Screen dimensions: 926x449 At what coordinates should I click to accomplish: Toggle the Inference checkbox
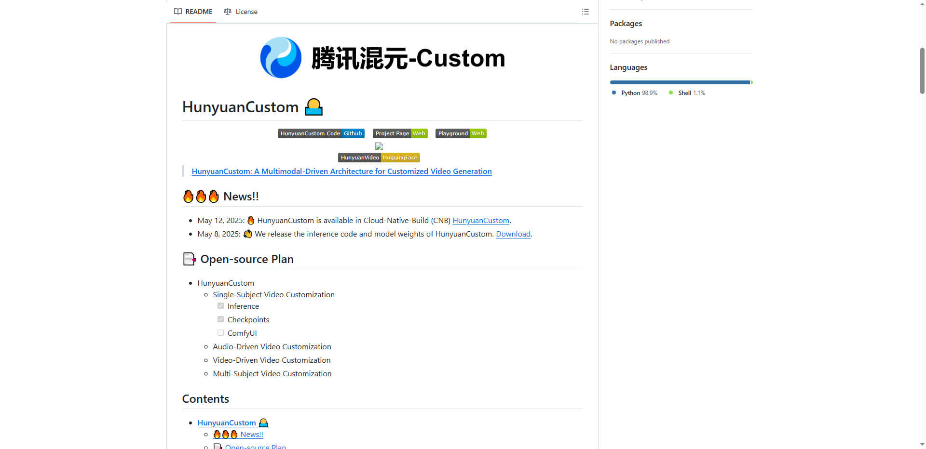click(220, 306)
